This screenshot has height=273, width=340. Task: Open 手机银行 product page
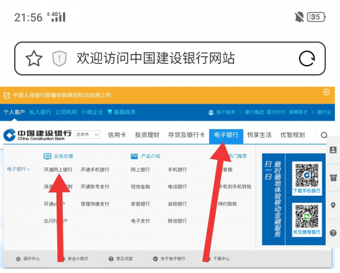point(177,170)
